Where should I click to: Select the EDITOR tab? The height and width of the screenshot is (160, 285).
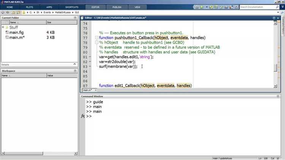click(95, 7)
